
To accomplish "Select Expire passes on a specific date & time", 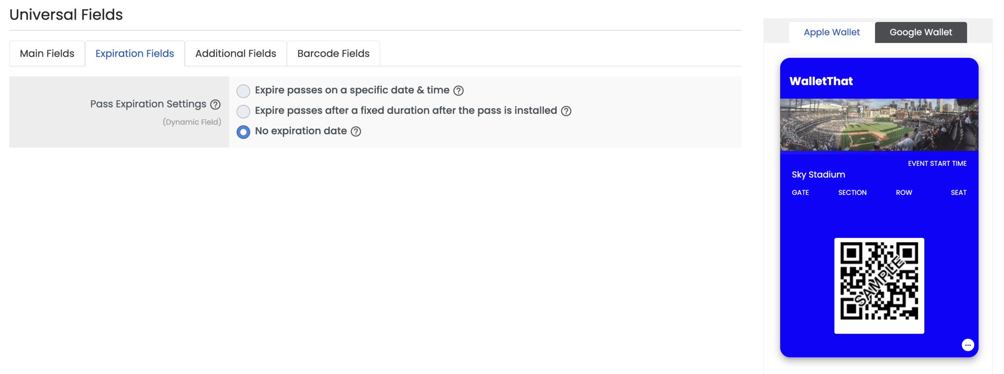I will (243, 91).
